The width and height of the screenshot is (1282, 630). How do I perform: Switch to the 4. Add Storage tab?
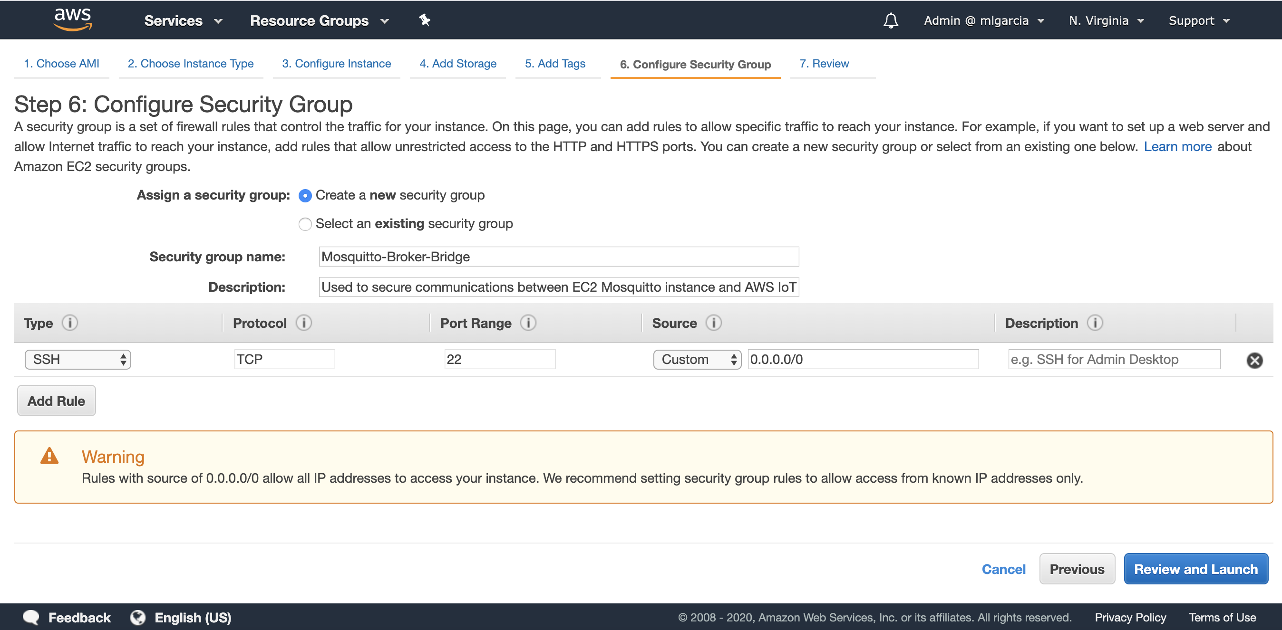(x=457, y=64)
